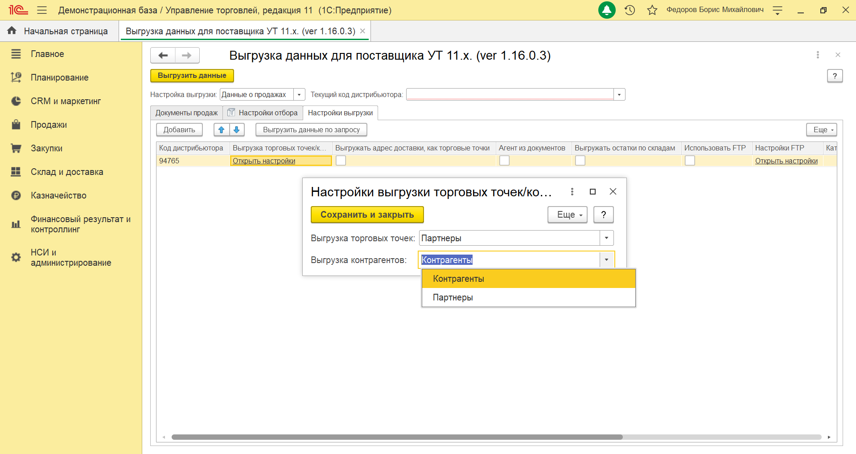Enable 'Выгружать остатки по складам' checkbox
The image size is (856, 454).
(x=580, y=161)
